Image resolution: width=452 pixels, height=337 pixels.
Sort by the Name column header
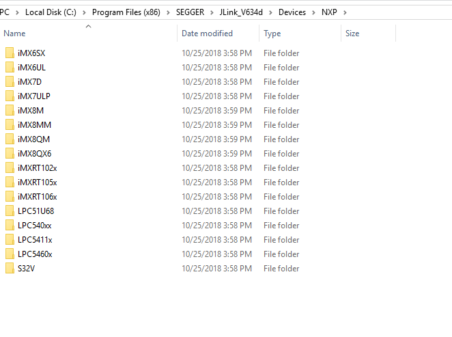point(14,33)
